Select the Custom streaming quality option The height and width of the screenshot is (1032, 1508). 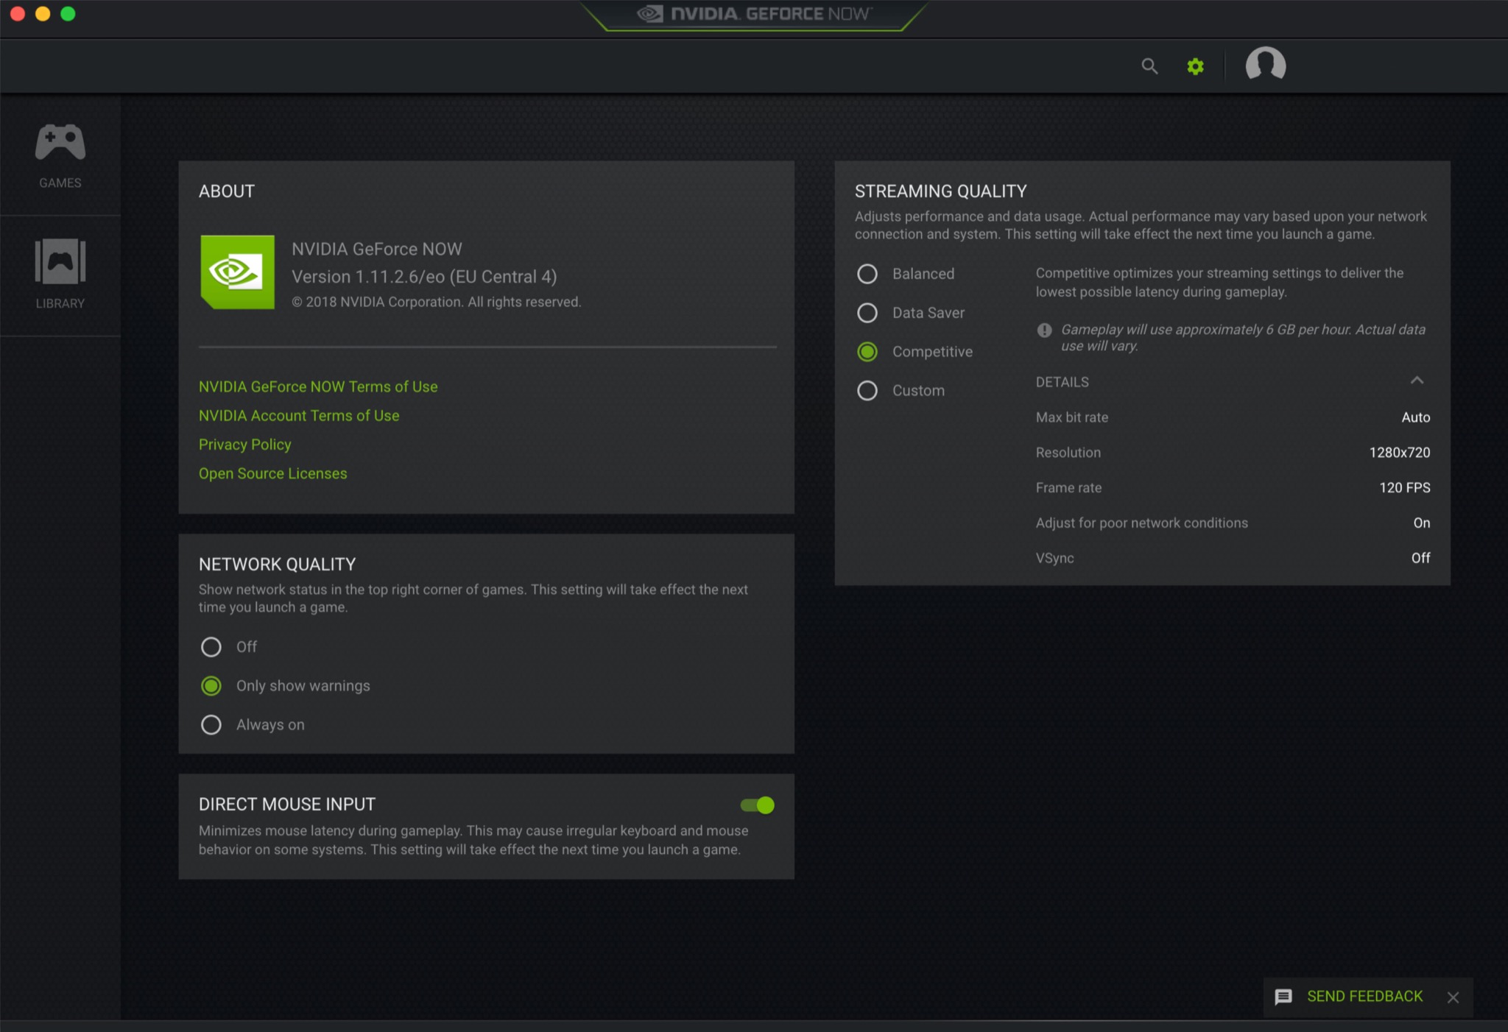[867, 391]
